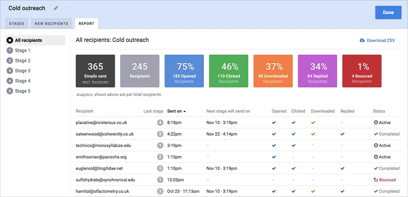The width and height of the screenshot is (408, 197).
Task: Click the pencil icon to rename Cold outreach
Action: [55, 8]
